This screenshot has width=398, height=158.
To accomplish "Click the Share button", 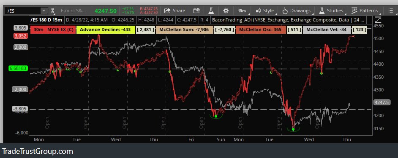I will click(x=174, y=11).
